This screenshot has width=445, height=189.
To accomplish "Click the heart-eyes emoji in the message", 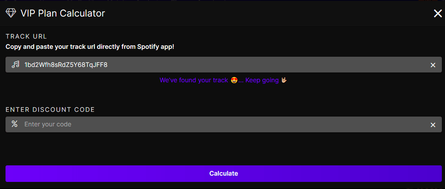I will (x=234, y=80).
